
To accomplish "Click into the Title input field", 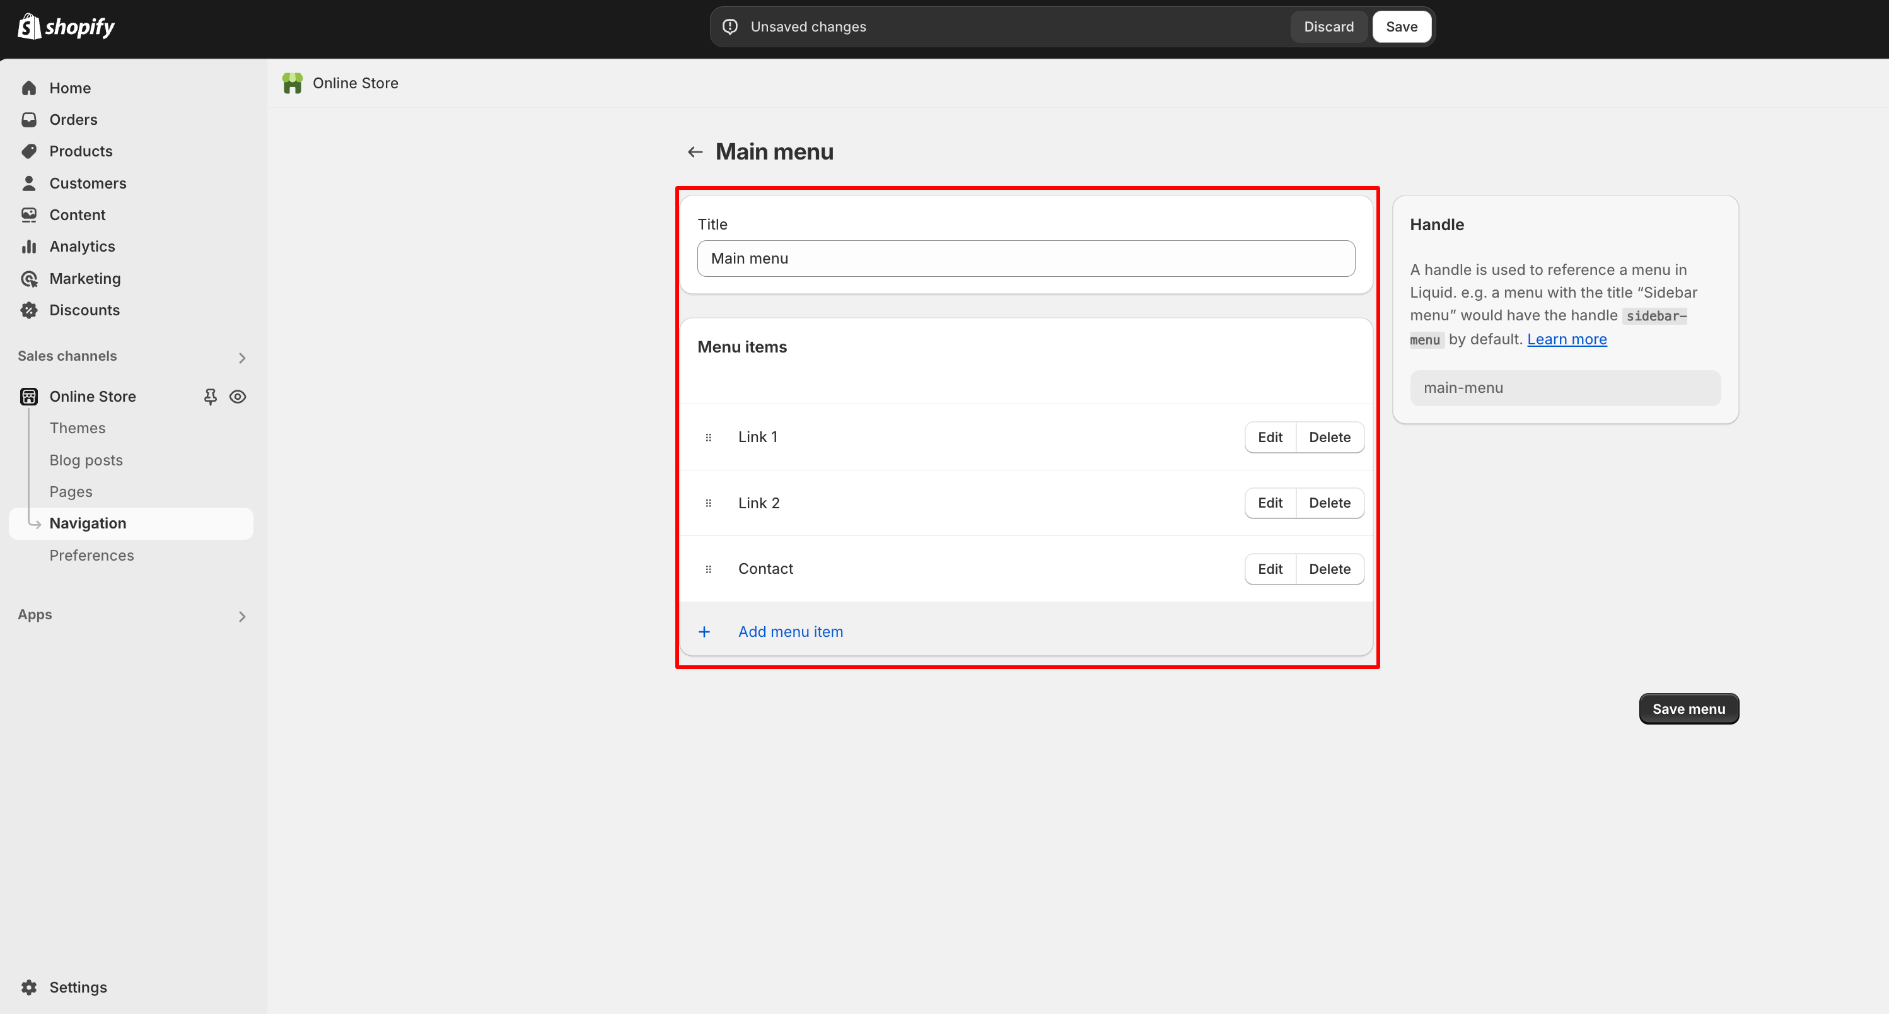I will (1025, 258).
